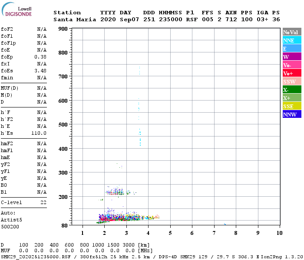The width and height of the screenshot is (304, 260).
Task: Click the 80 km axis label
Action: 65,226
